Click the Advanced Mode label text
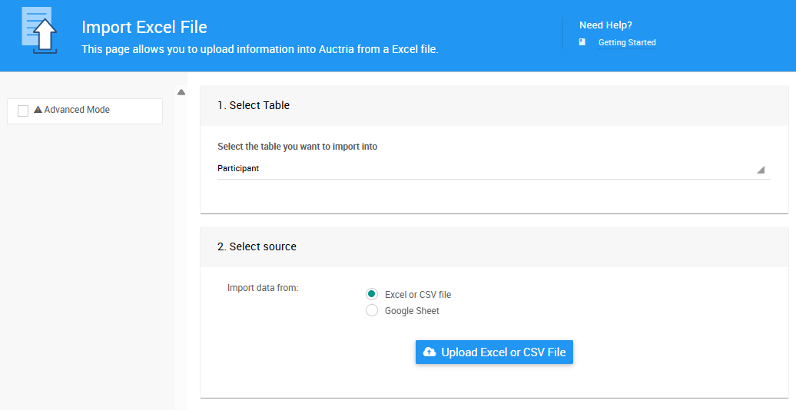 77,110
